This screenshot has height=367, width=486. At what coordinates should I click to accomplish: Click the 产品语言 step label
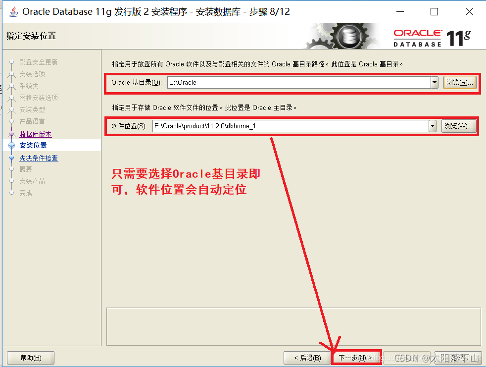(32, 121)
